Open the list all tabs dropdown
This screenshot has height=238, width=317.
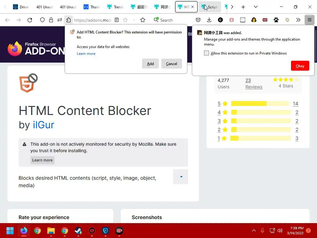click(x=255, y=7)
